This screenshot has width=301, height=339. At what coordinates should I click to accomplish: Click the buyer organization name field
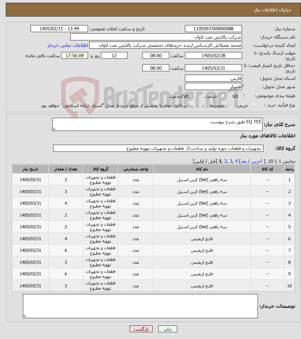click(156, 37)
